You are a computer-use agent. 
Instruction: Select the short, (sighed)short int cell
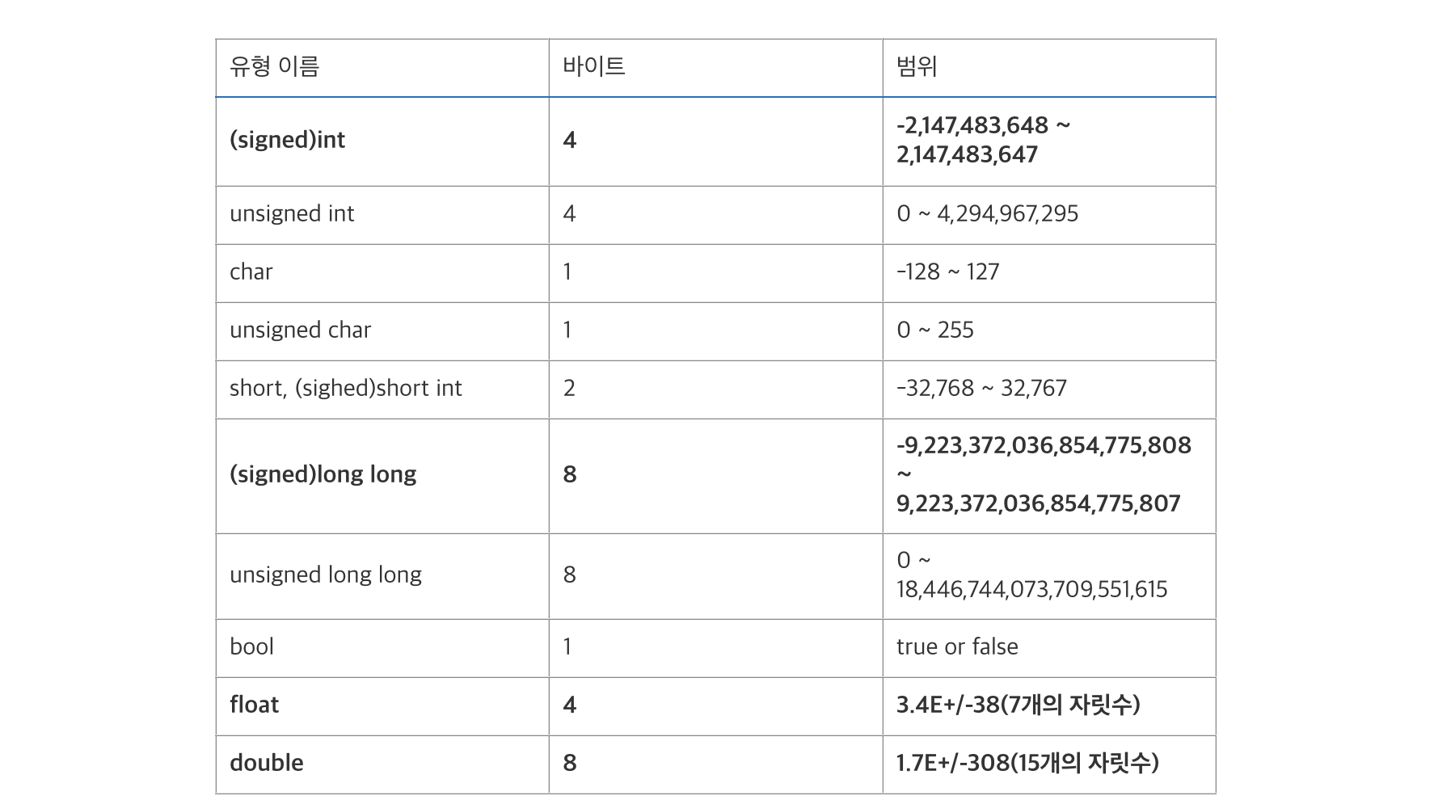382,389
